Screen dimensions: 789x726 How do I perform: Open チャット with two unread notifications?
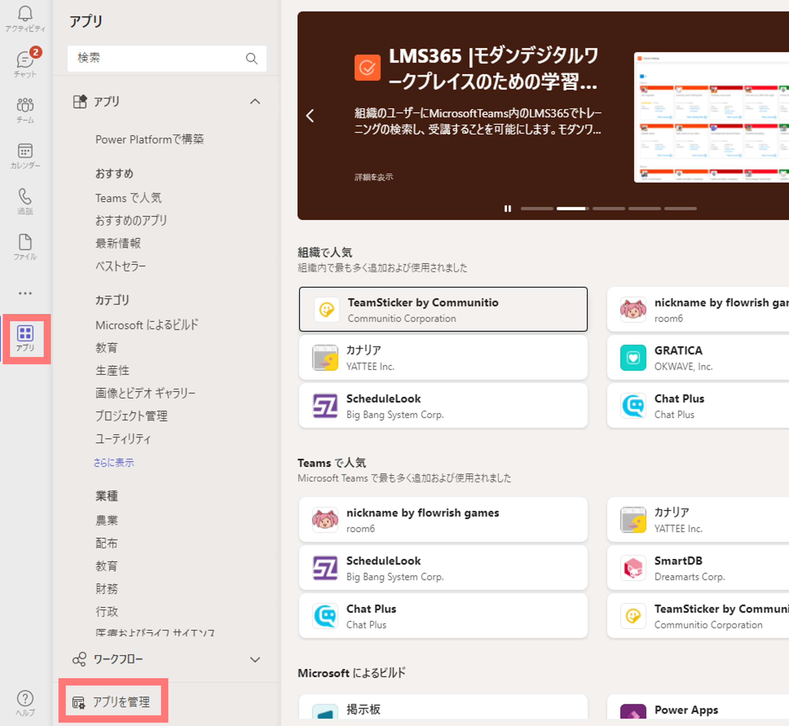coord(25,64)
